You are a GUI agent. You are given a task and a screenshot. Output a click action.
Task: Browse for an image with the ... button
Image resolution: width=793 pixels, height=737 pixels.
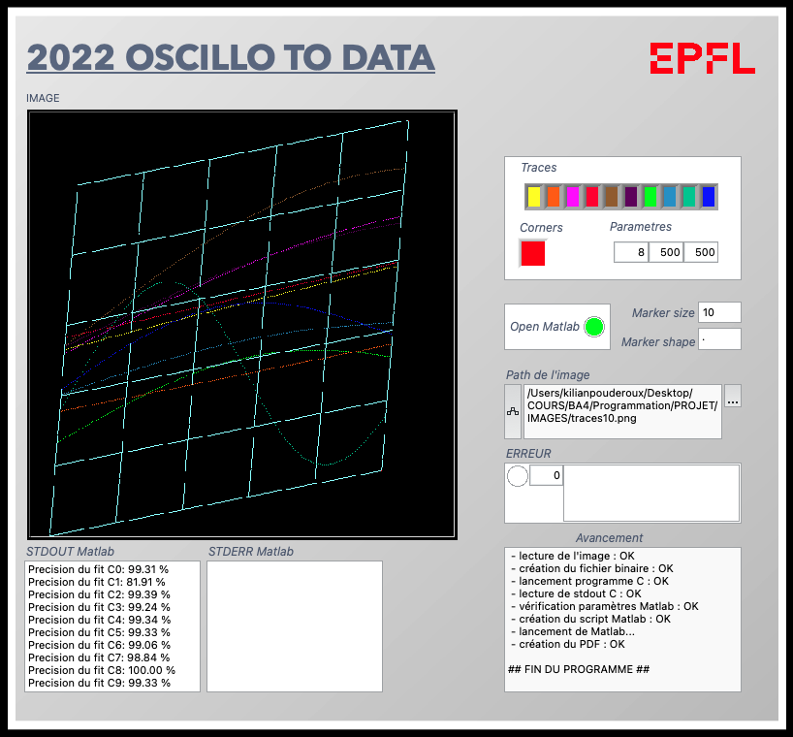tap(733, 399)
